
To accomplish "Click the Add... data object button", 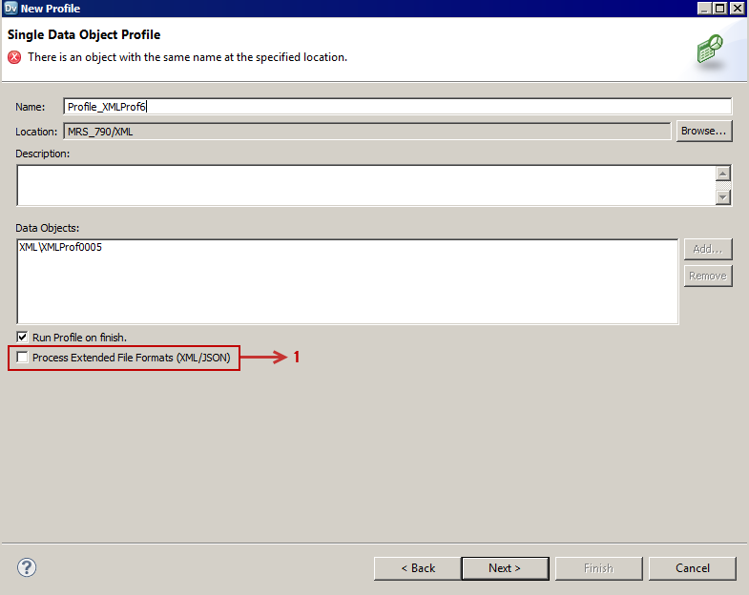I will pyautogui.click(x=708, y=249).
